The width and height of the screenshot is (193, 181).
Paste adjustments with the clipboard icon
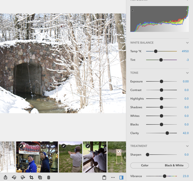point(104,177)
